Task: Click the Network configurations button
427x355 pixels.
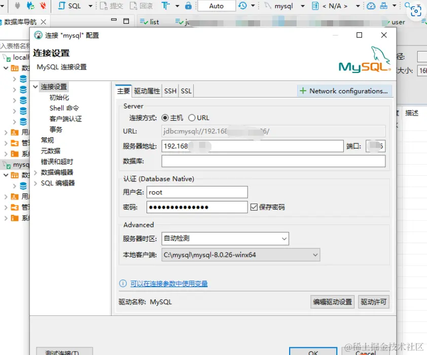Action: (x=344, y=91)
